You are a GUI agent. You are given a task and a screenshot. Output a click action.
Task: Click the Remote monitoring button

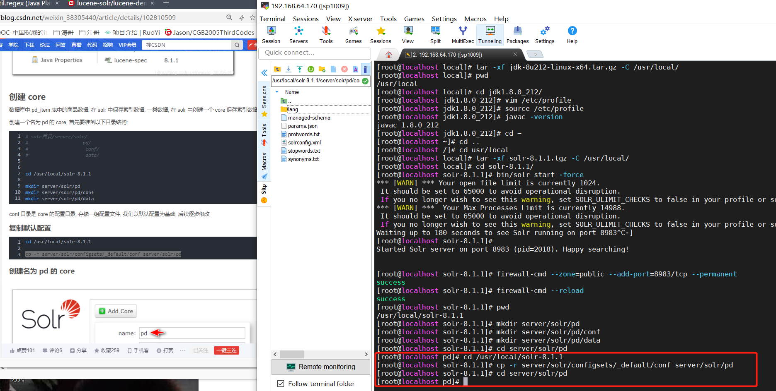click(x=321, y=367)
